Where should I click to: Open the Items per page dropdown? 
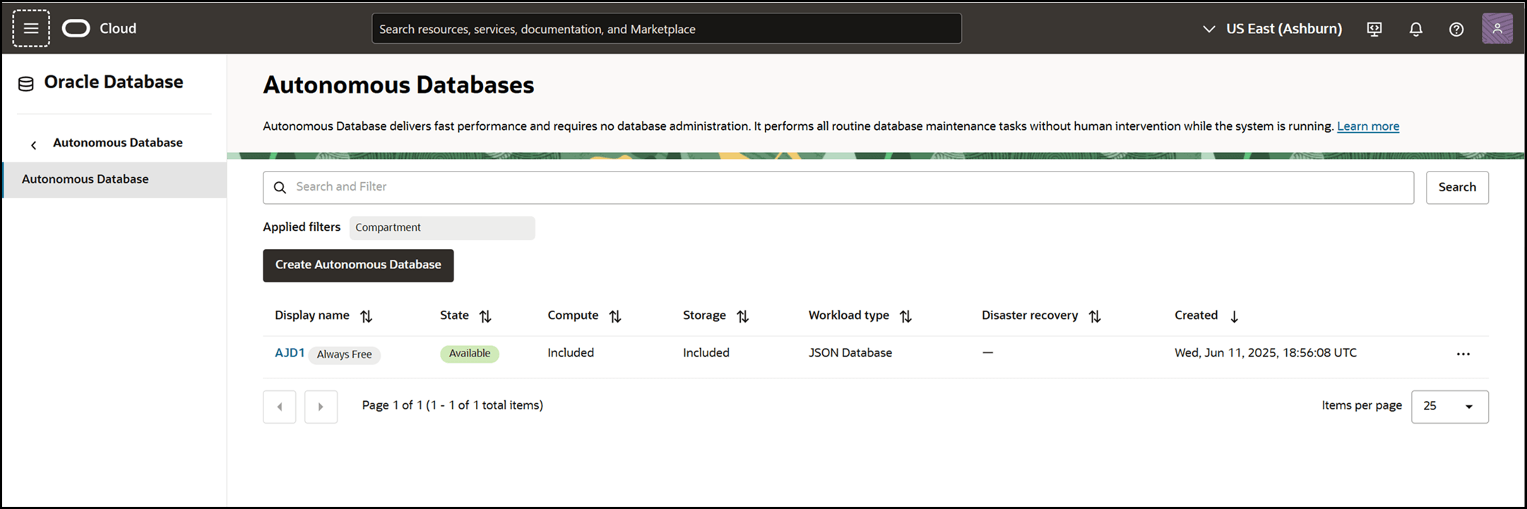(1450, 407)
